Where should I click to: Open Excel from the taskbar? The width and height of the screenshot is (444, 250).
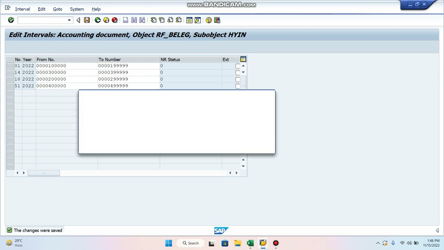[250, 243]
